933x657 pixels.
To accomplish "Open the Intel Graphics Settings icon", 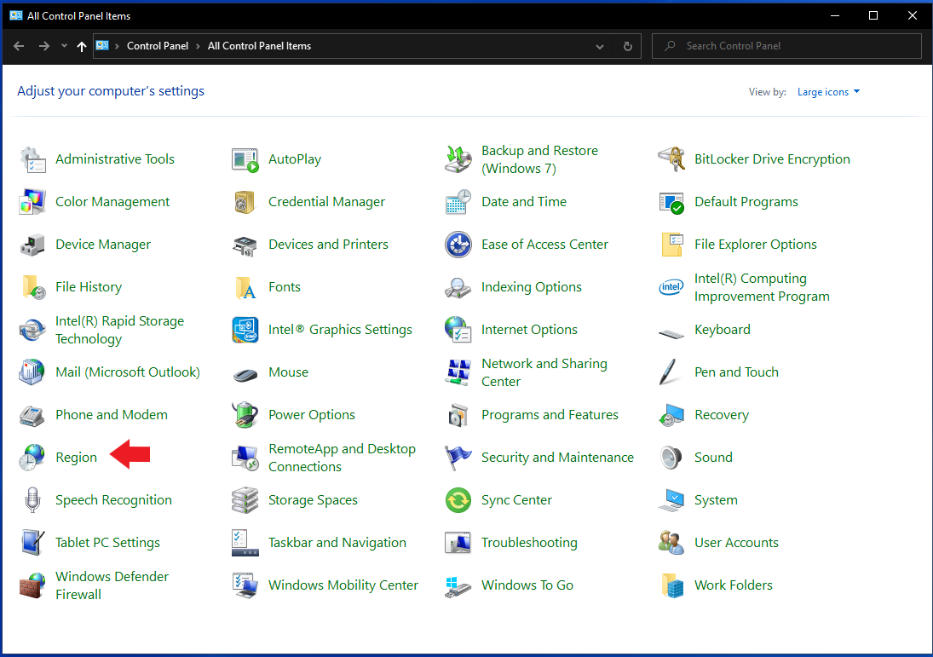I will tap(245, 330).
